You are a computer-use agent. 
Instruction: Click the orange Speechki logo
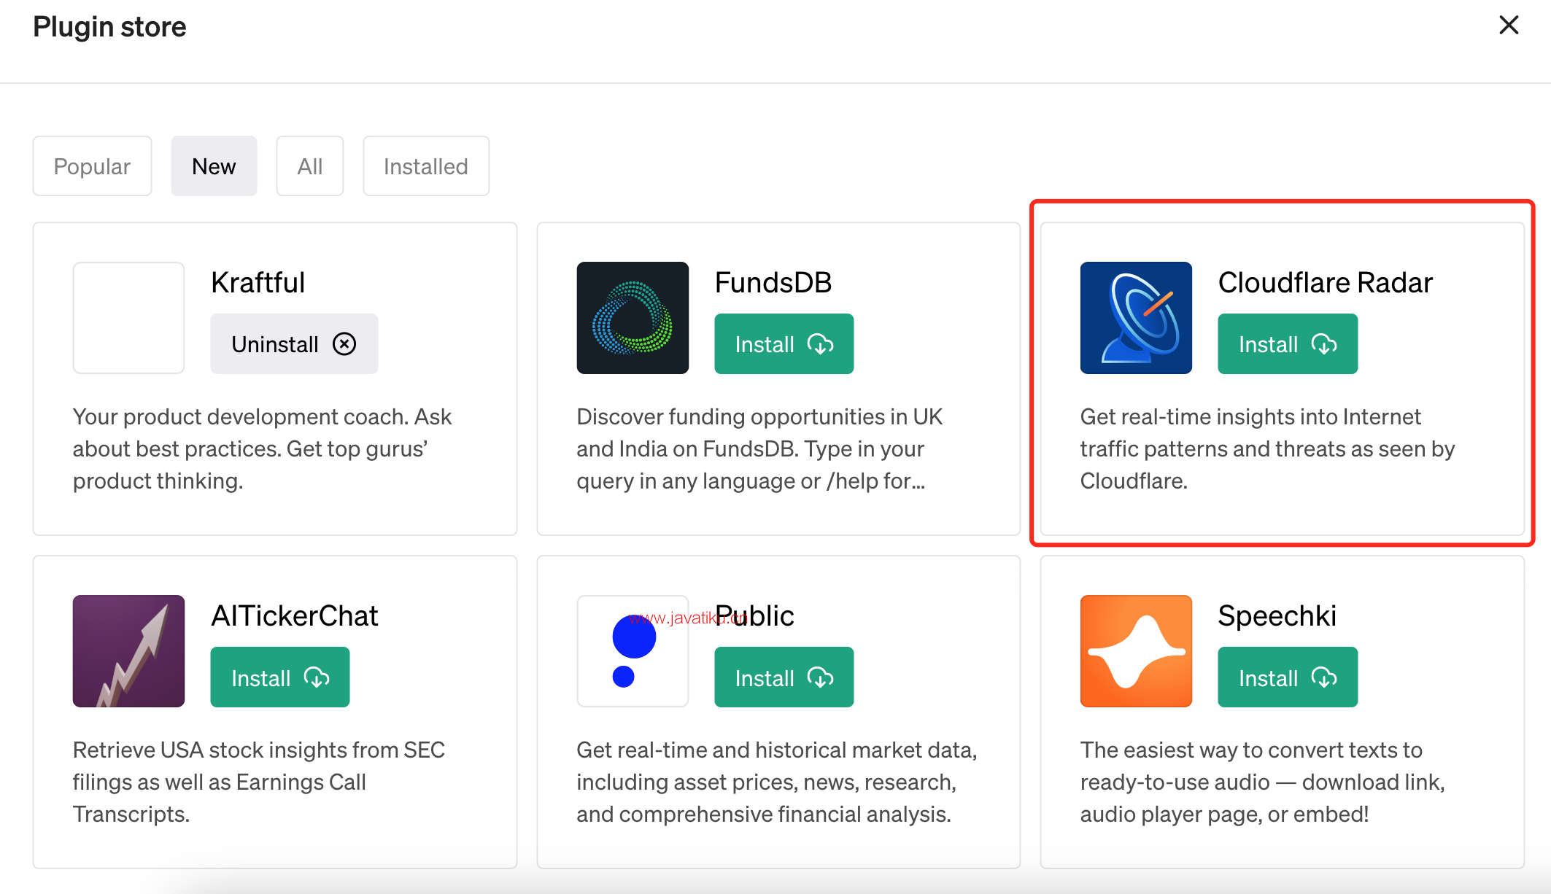click(1136, 651)
